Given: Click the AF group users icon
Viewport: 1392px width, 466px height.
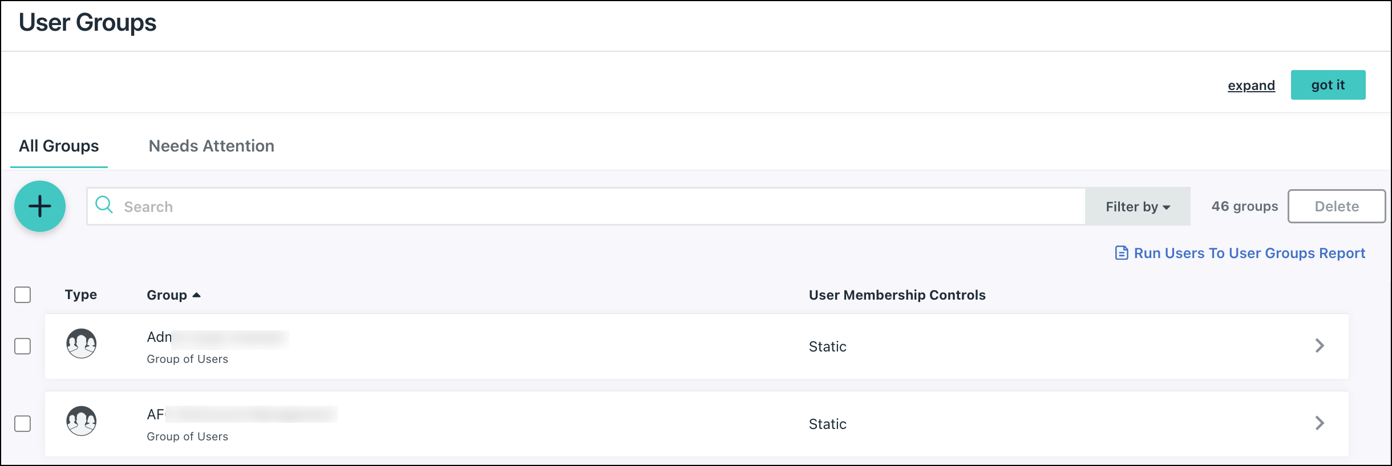Looking at the screenshot, I should 81,421.
